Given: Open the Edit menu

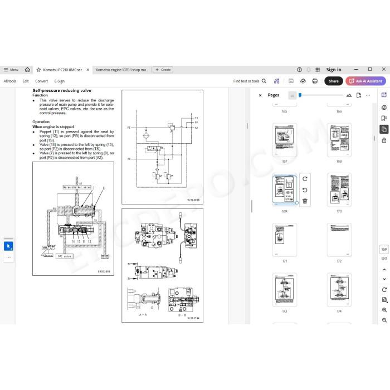Looking at the screenshot, I should [x=26, y=81].
